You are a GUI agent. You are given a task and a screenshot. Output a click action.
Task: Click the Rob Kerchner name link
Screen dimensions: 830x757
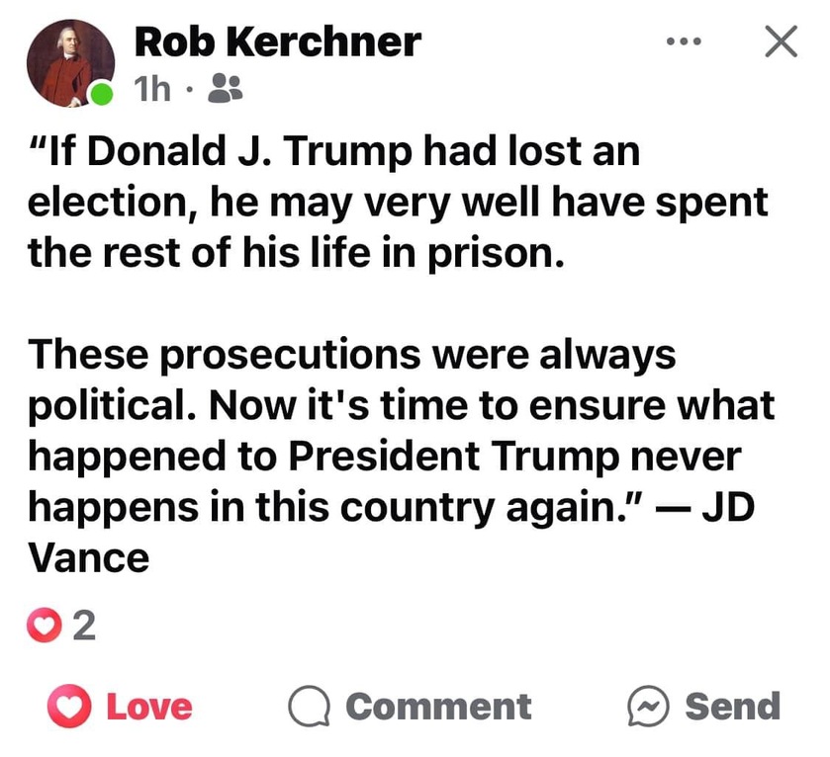[278, 42]
